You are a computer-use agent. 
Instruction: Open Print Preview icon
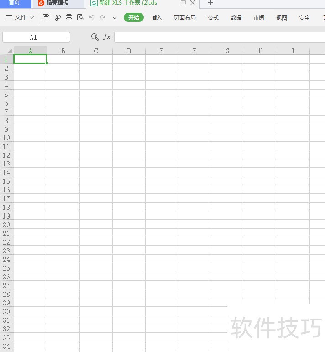point(80,17)
